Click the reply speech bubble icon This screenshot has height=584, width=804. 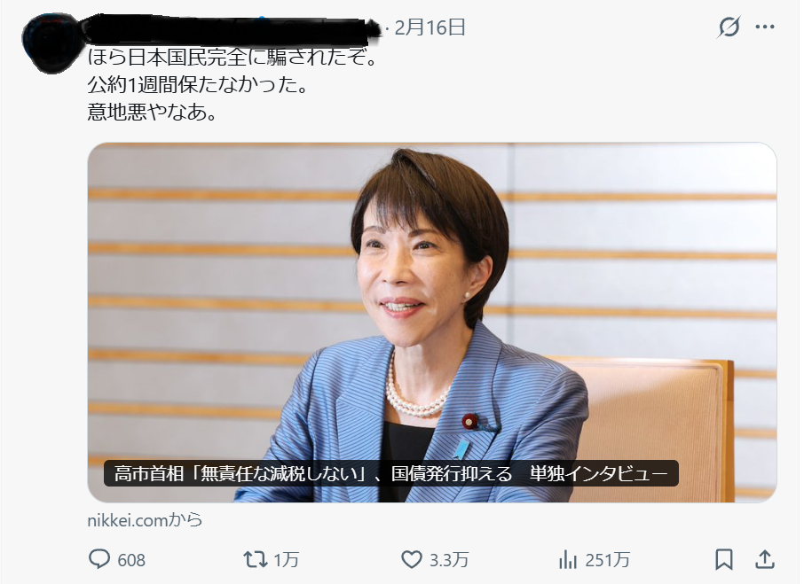[x=99, y=559]
